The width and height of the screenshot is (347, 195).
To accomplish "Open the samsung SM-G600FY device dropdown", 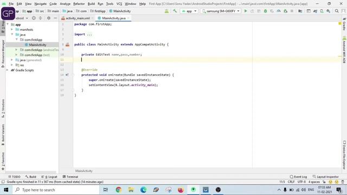I will (x=221, y=11).
